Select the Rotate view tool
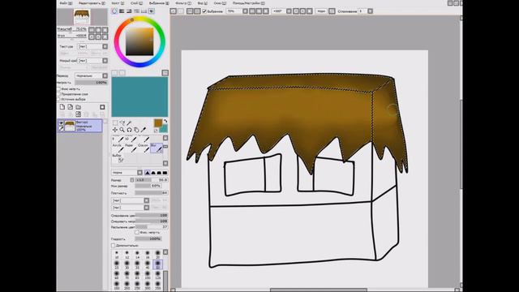 click(x=129, y=130)
